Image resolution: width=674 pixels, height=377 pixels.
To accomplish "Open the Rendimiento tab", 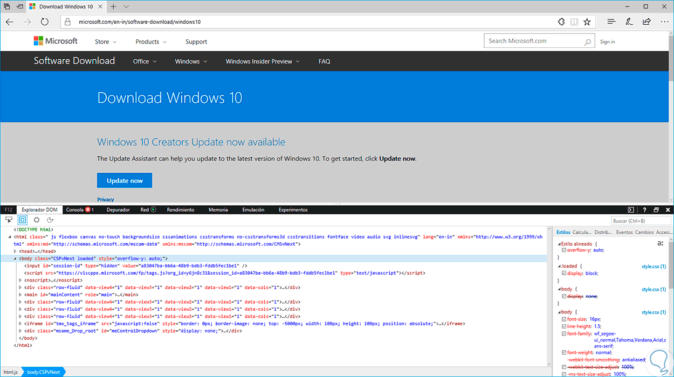I will (x=181, y=210).
